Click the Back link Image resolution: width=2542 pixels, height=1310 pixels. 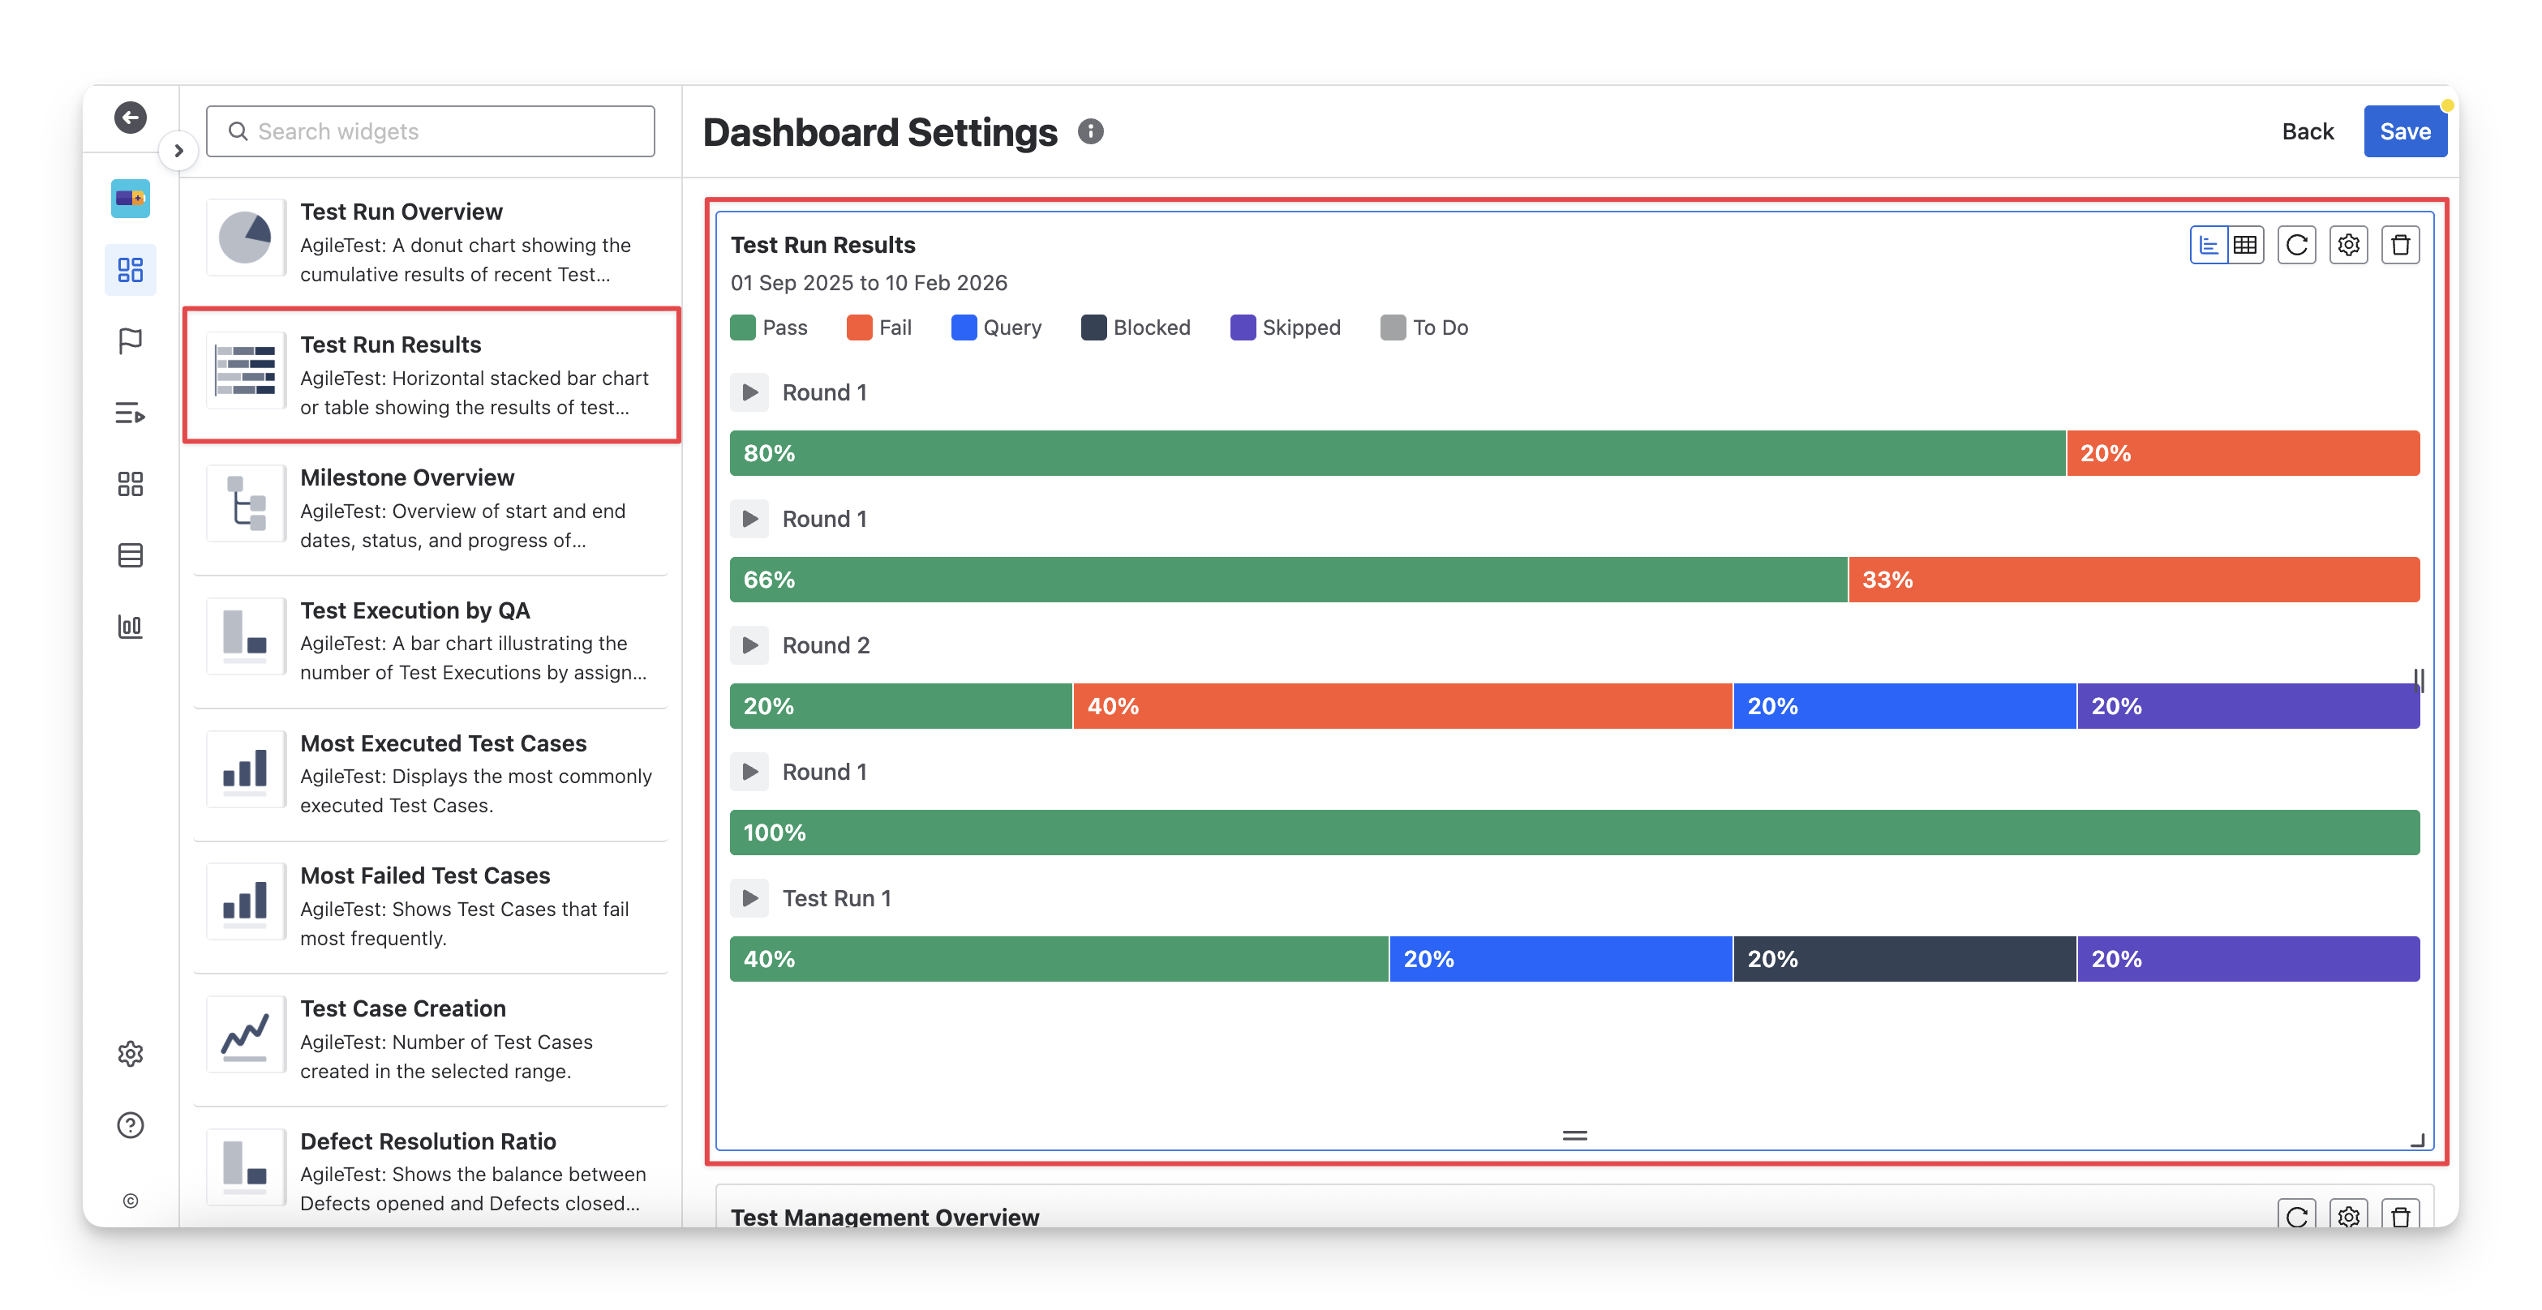coord(2307,131)
